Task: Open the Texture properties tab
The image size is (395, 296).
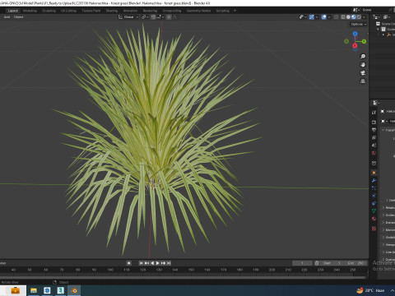Action: tap(374, 229)
